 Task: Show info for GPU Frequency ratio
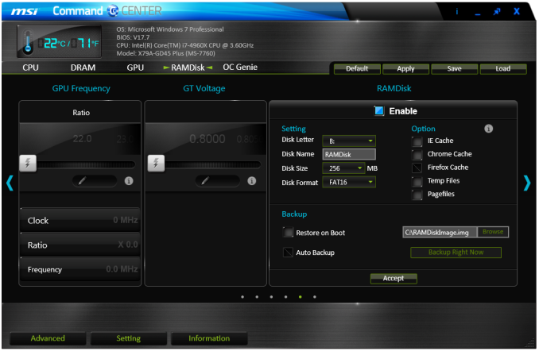tap(129, 180)
